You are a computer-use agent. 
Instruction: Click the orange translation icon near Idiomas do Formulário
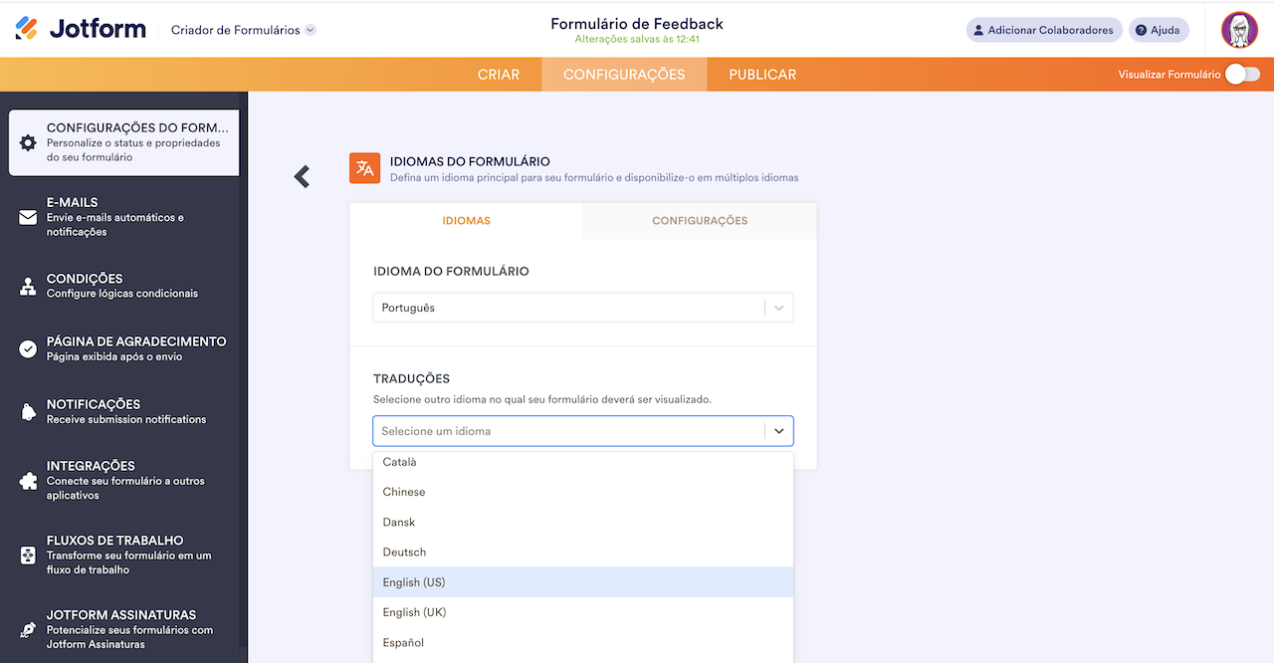(364, 168)
